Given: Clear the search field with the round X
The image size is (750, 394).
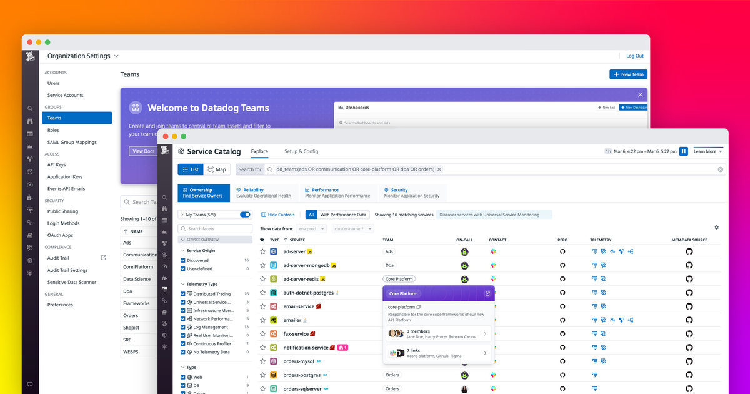Looking at the screenshot, I should pos(720,169).
